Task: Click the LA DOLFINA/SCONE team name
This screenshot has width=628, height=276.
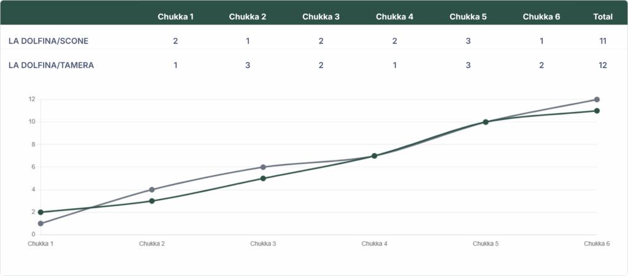Action: click(48, 41)
